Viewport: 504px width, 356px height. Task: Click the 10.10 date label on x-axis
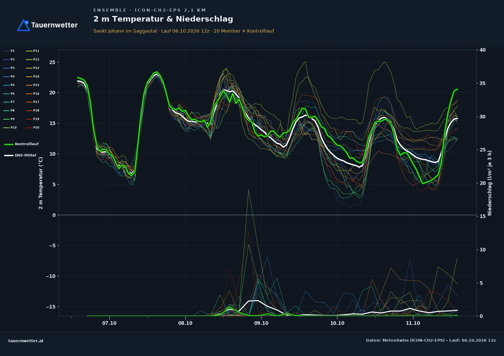pyautogui.click(x=337, y=323)
